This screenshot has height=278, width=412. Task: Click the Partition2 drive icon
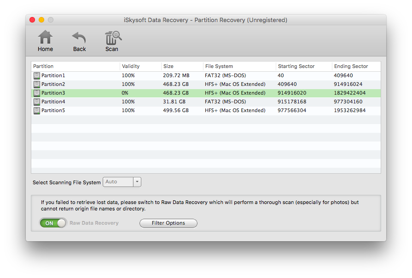tap(37, 85)
